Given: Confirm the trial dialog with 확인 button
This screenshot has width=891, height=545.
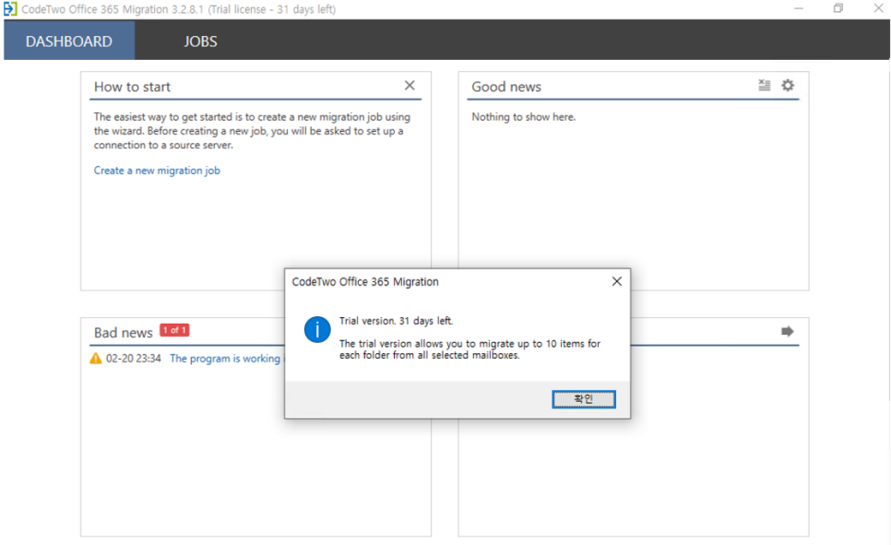Looking at the screenshot, I should click(x=584, y=399).
